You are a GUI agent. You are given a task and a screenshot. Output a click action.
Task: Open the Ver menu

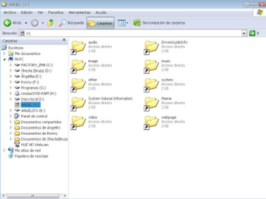(40, 12)
